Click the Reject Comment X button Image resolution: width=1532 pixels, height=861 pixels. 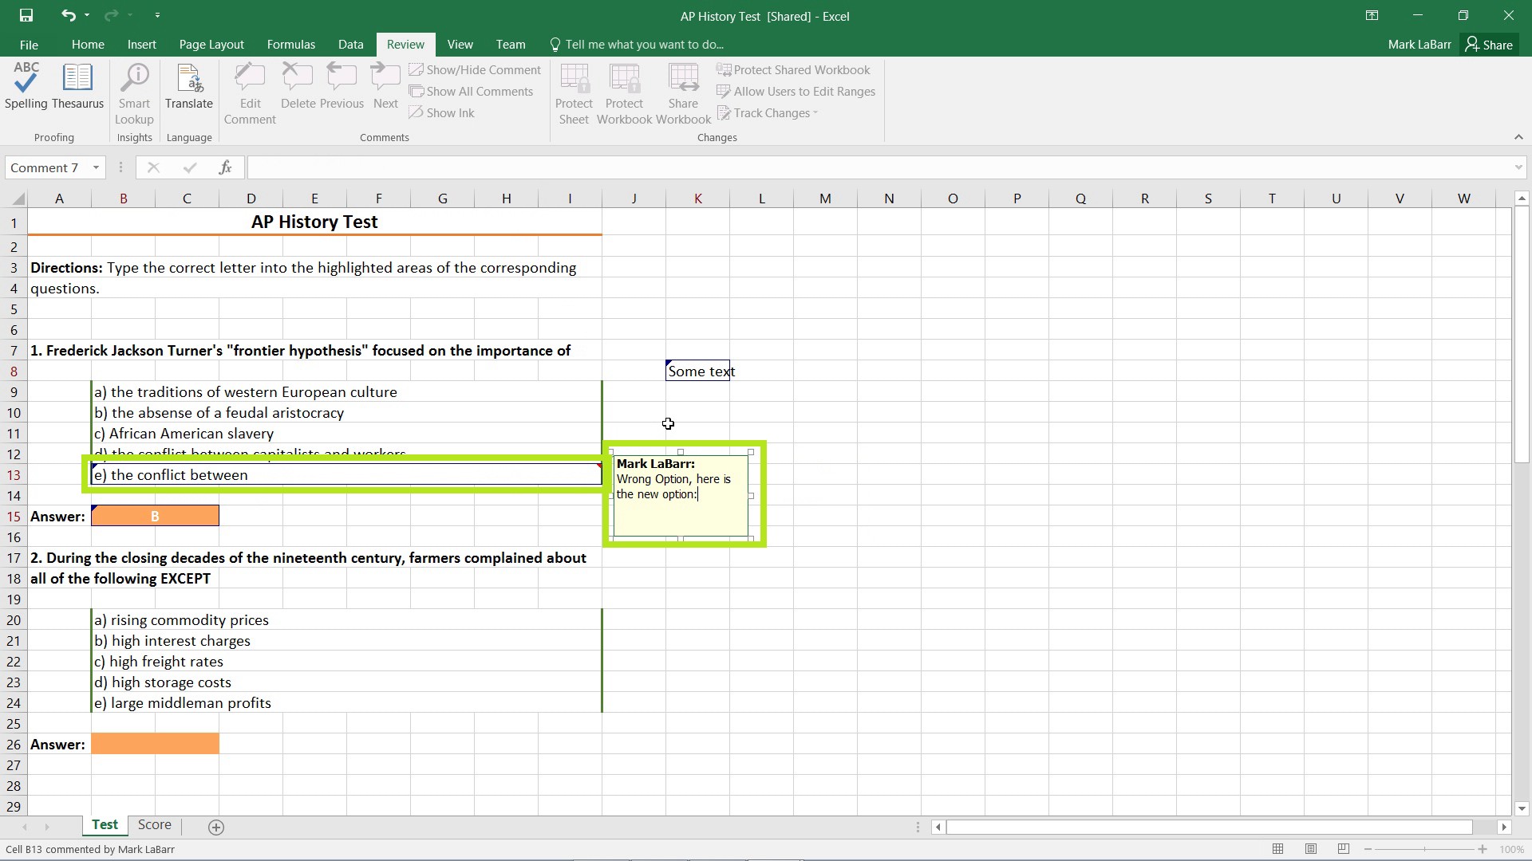click(152, 167)
